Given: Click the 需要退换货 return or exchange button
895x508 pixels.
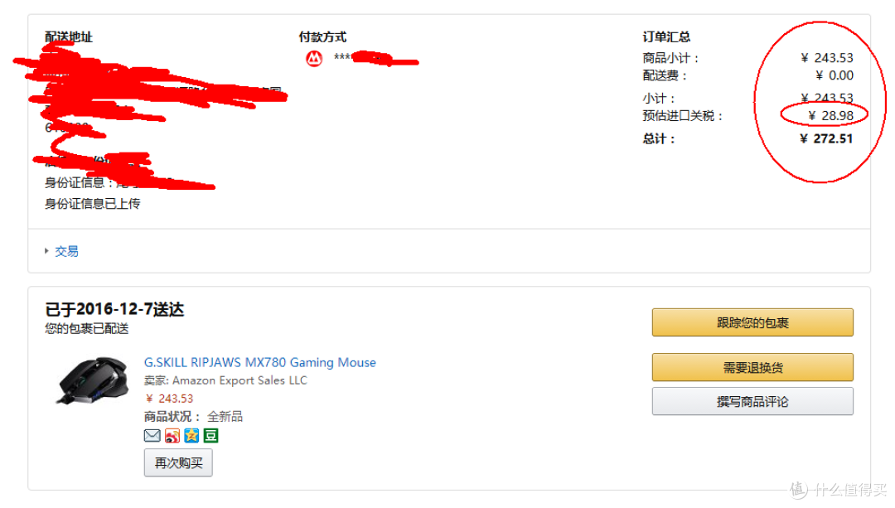Looking at the screenshot, I should 752,367.
